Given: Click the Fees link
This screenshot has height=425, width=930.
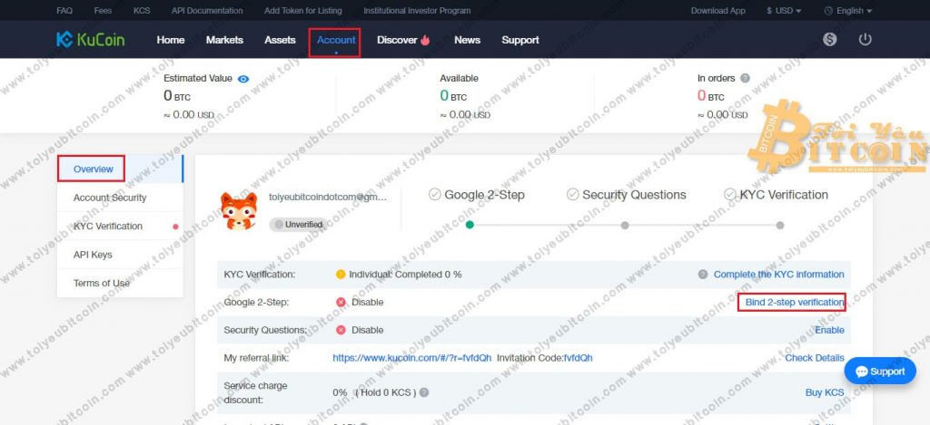Looking at the screenshot, I should click(x=103, y=11).
